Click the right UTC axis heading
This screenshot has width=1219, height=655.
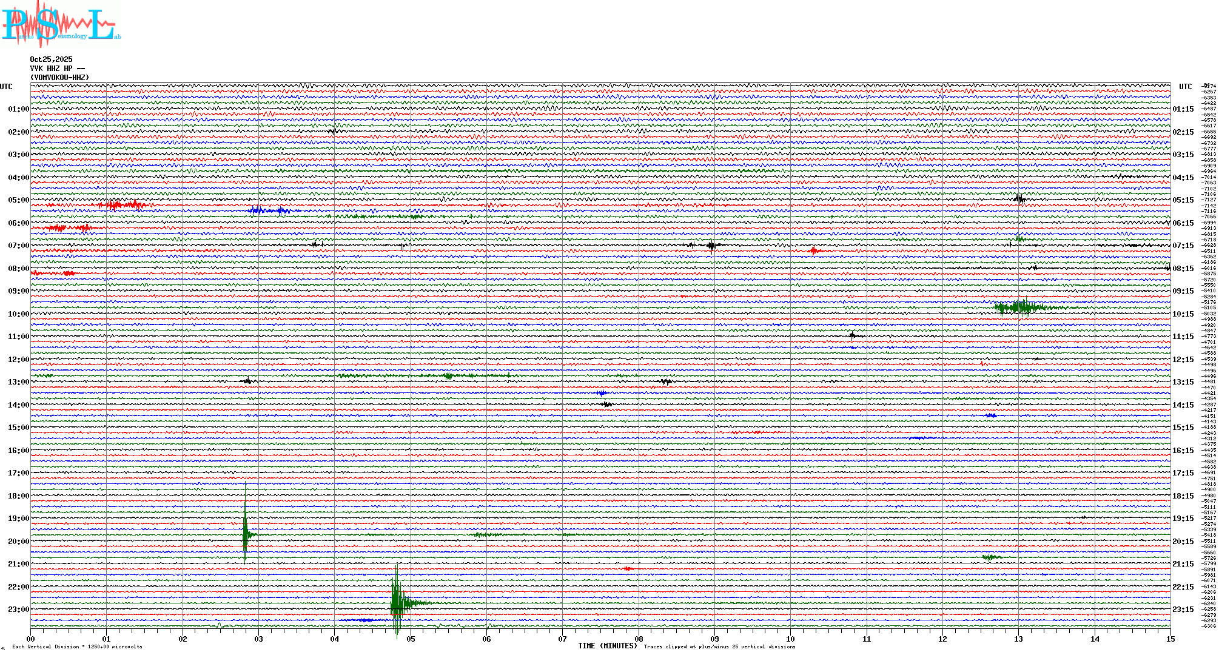[1185, 87]
